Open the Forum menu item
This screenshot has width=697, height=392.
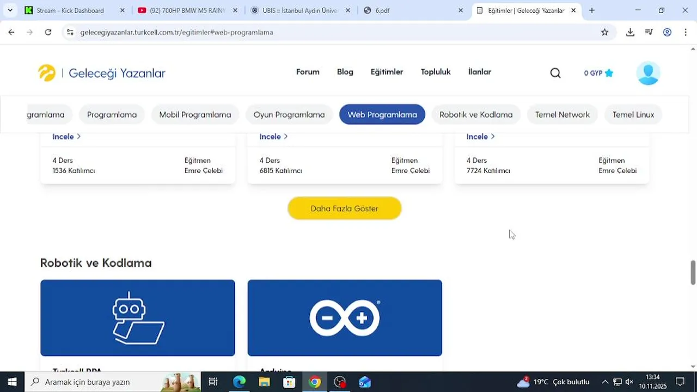(x=308, y=72)
